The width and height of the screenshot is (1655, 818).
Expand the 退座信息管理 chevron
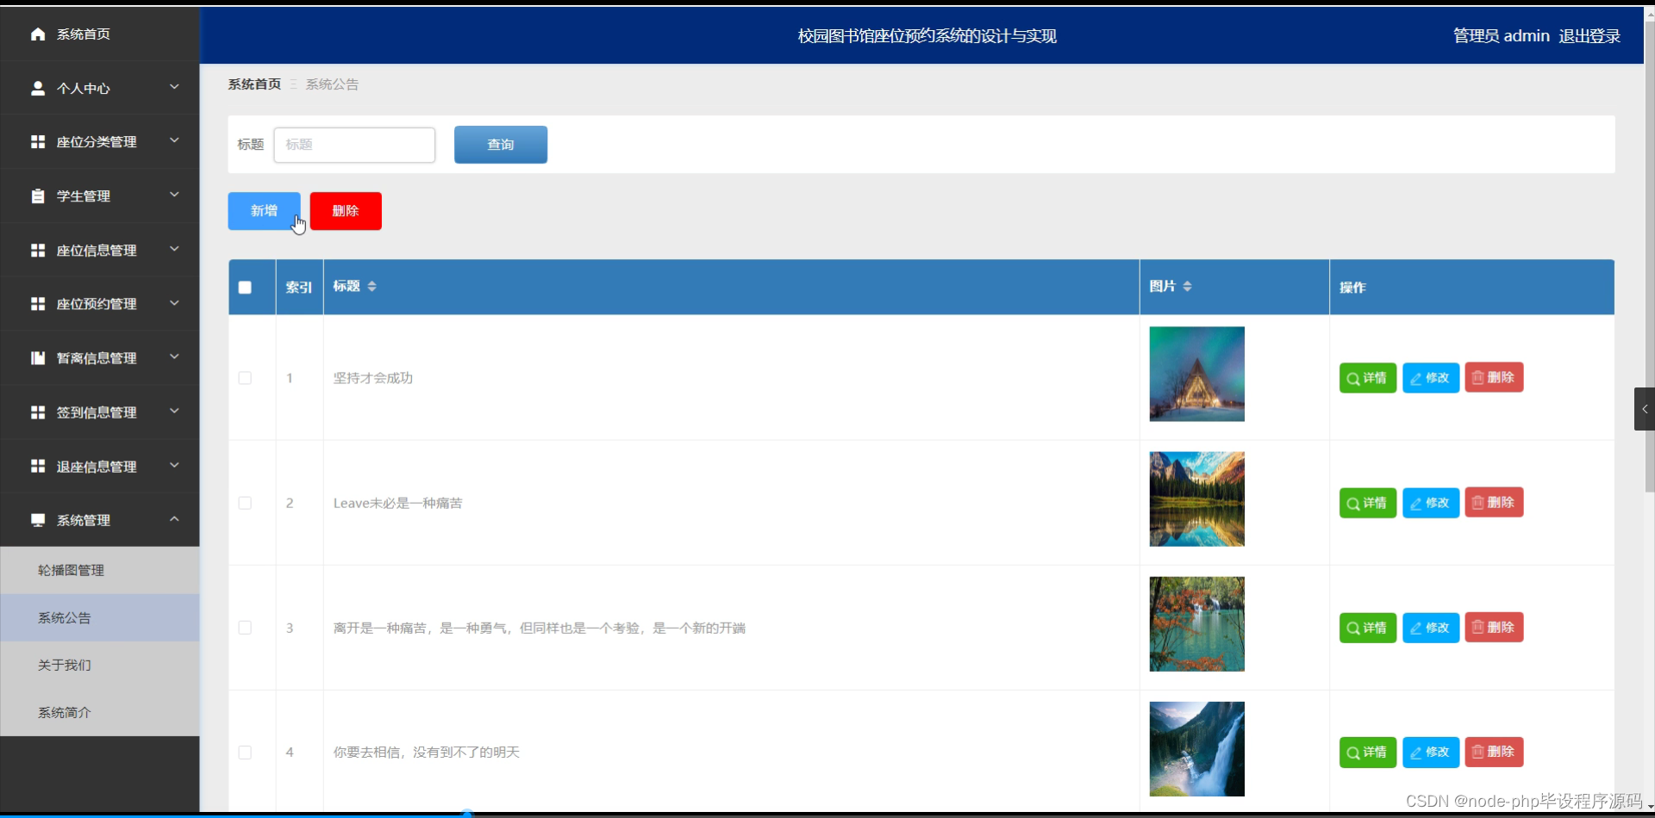[x=174, y=465]
